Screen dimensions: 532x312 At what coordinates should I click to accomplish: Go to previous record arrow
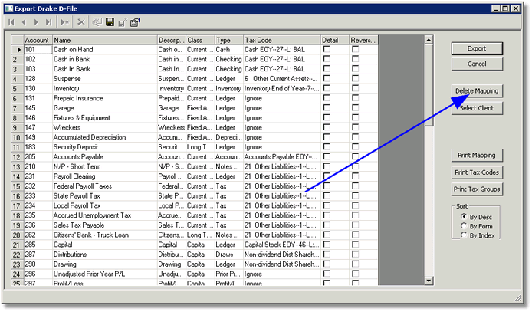pos(24,22)
